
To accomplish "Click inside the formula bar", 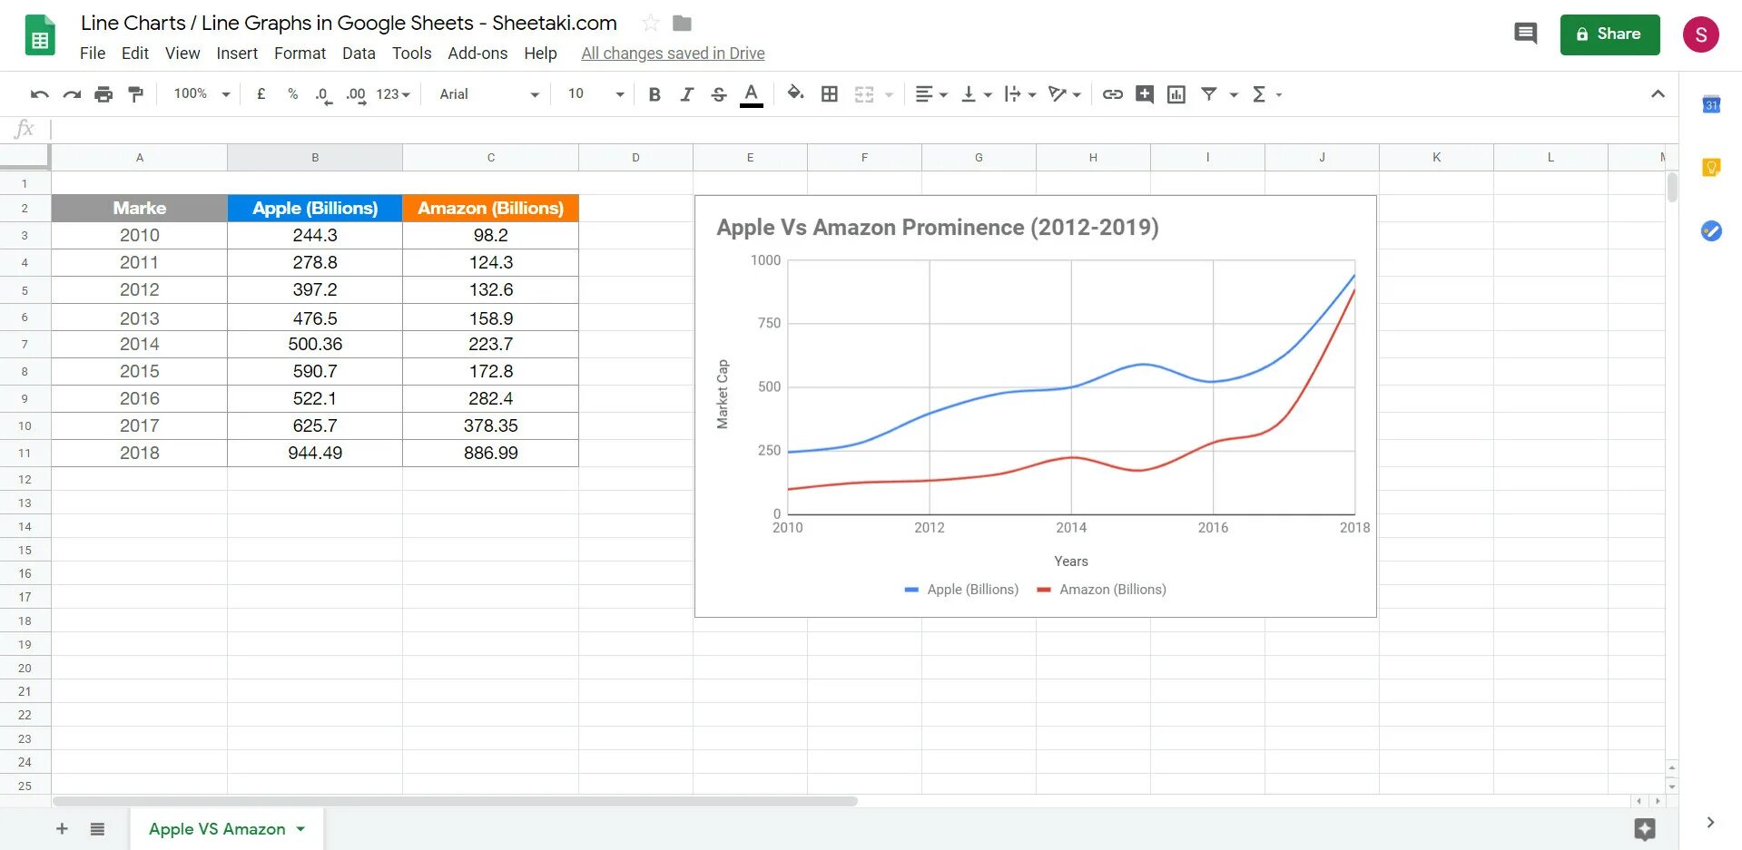I will click(862, 130).
